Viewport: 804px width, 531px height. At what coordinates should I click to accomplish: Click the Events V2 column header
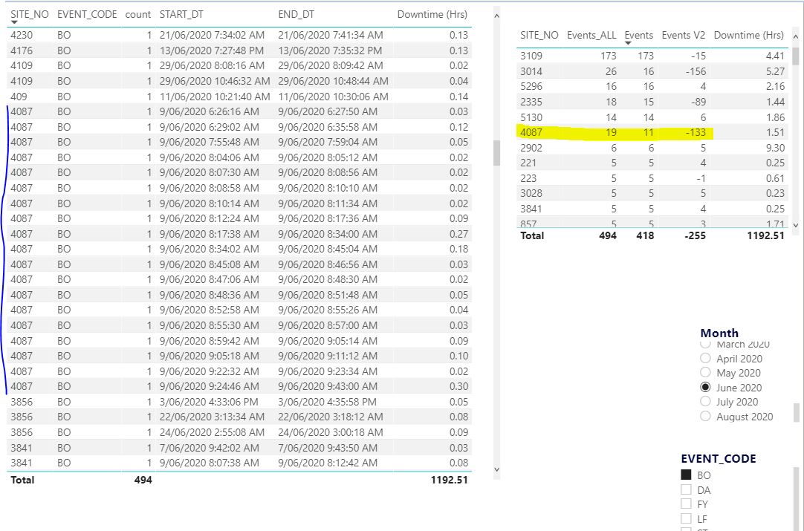pos(684,35)
